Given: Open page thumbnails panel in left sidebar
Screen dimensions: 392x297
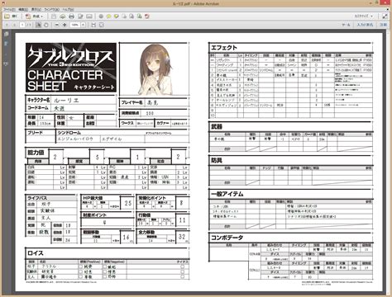Looking at the screenshot, I should pos(6,34).
